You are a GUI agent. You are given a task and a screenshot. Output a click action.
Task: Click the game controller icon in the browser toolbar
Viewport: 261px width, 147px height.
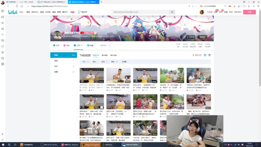coord(230,6)
